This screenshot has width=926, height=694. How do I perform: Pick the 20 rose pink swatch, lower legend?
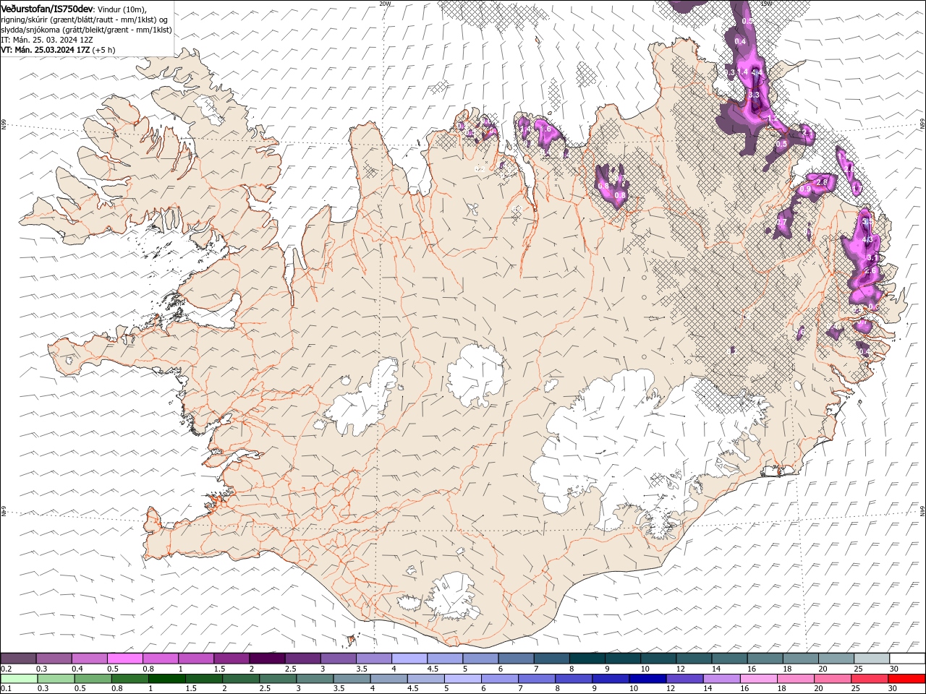832,679
